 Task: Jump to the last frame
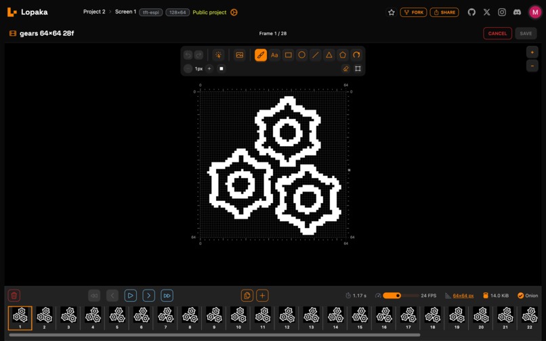(167, 296)
